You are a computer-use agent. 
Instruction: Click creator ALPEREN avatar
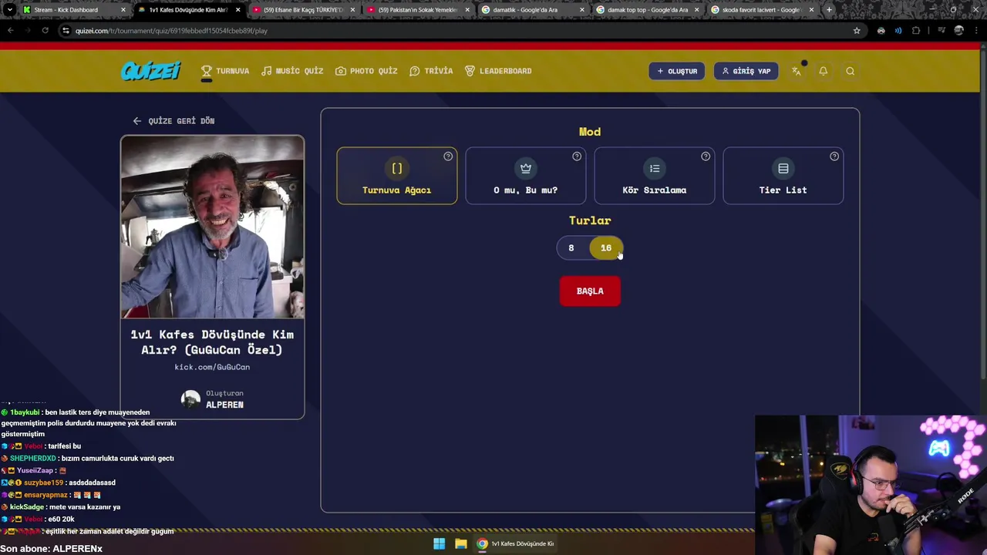(x=190, y=399)
